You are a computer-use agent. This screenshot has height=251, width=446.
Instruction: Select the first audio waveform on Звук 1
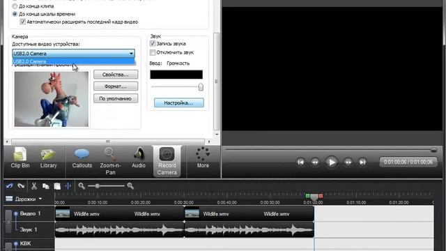coord(119,229)
